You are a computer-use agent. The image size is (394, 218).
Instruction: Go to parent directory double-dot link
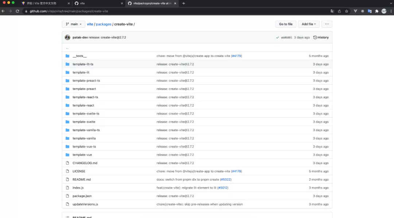click(67, 48)
